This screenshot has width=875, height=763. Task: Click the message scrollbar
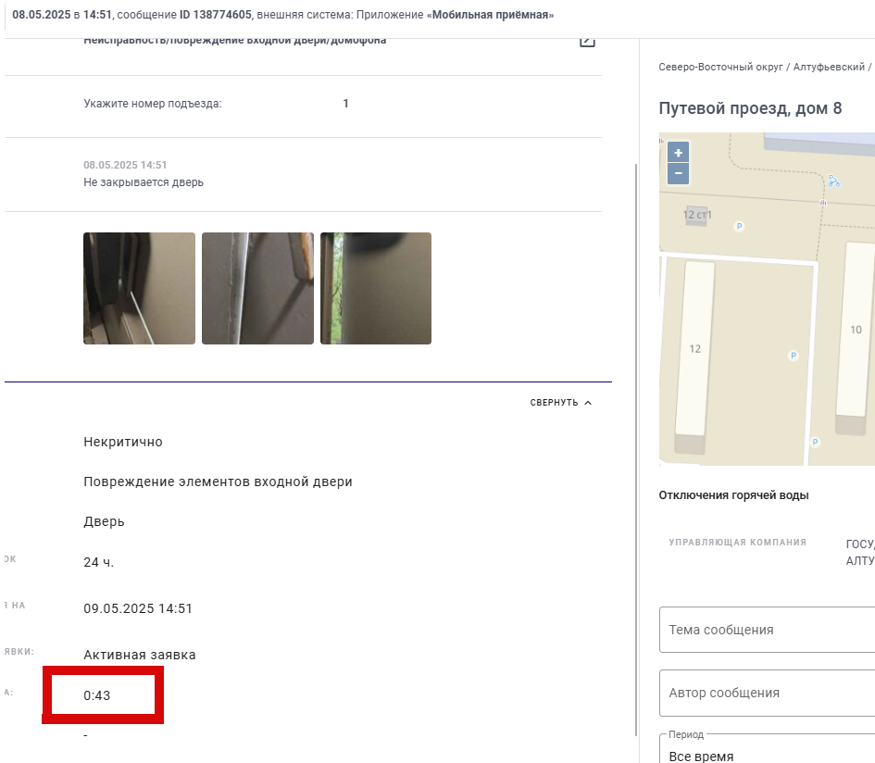pos(635,449)
